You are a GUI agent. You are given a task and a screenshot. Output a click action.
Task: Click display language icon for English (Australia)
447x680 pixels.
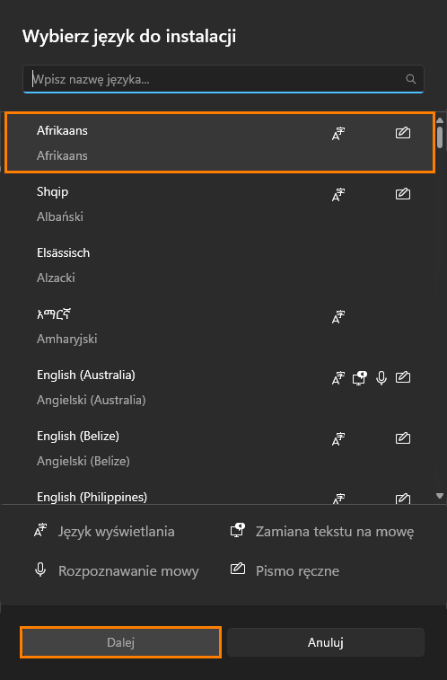(x=338, y=378)
